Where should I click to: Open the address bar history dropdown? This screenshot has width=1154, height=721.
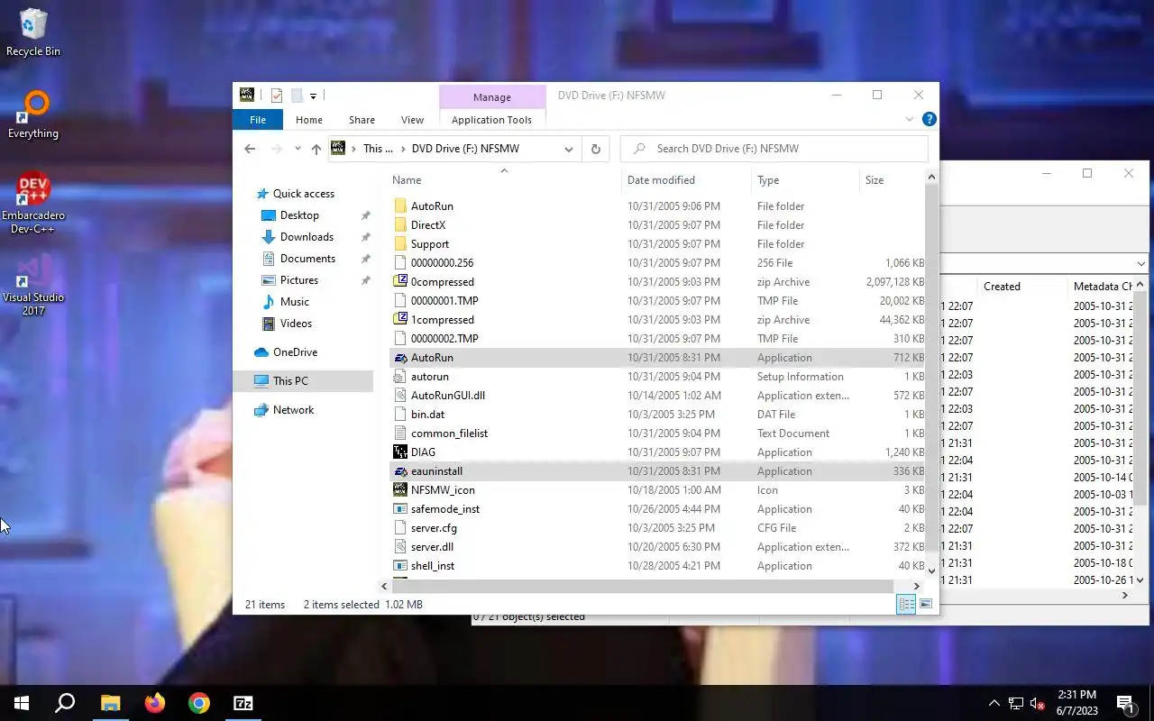coord(569,149)
